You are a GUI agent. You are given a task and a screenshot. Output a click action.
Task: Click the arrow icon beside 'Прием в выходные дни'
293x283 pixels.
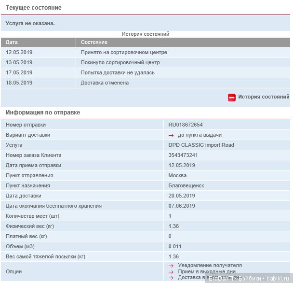click(171, 272)
